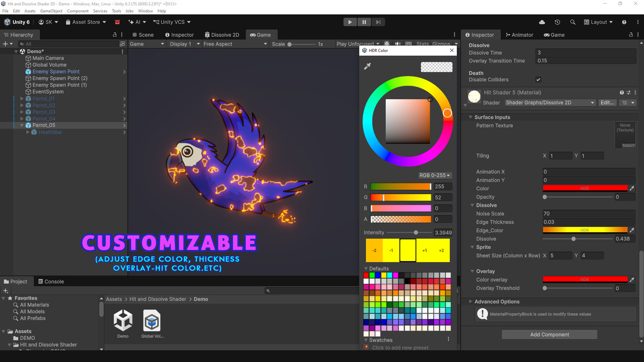This screenshot has height=362, width=644.
Task: Click the Intensity slider in HDR Color
Action: (408, 232)
